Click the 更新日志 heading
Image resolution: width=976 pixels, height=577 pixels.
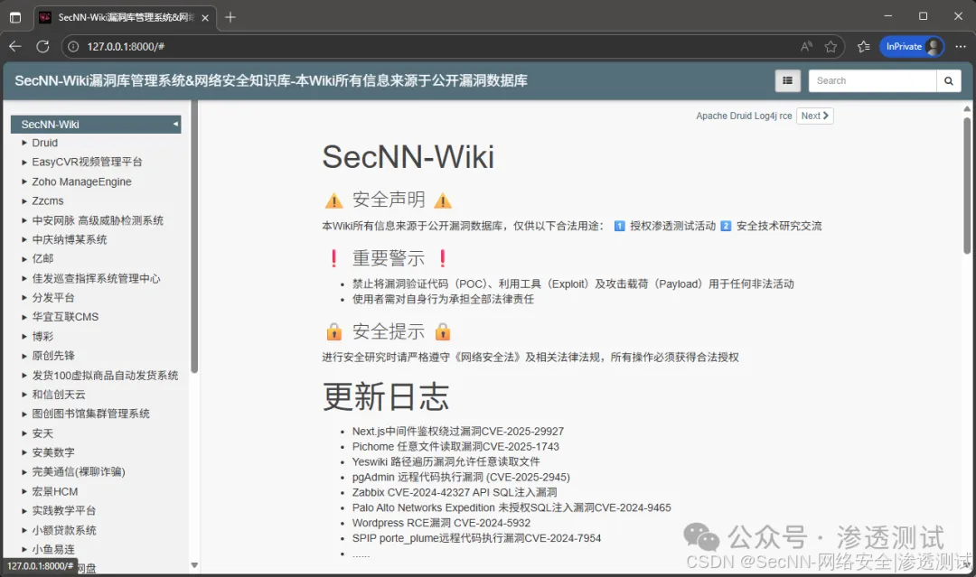386,396
